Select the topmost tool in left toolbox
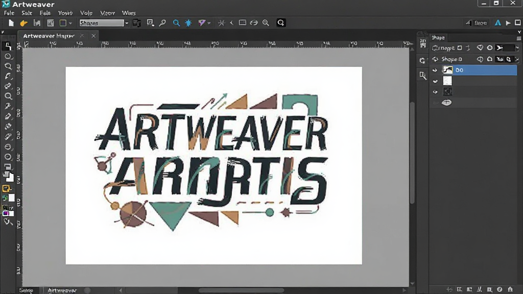The image size is (523, 294). 8,46
